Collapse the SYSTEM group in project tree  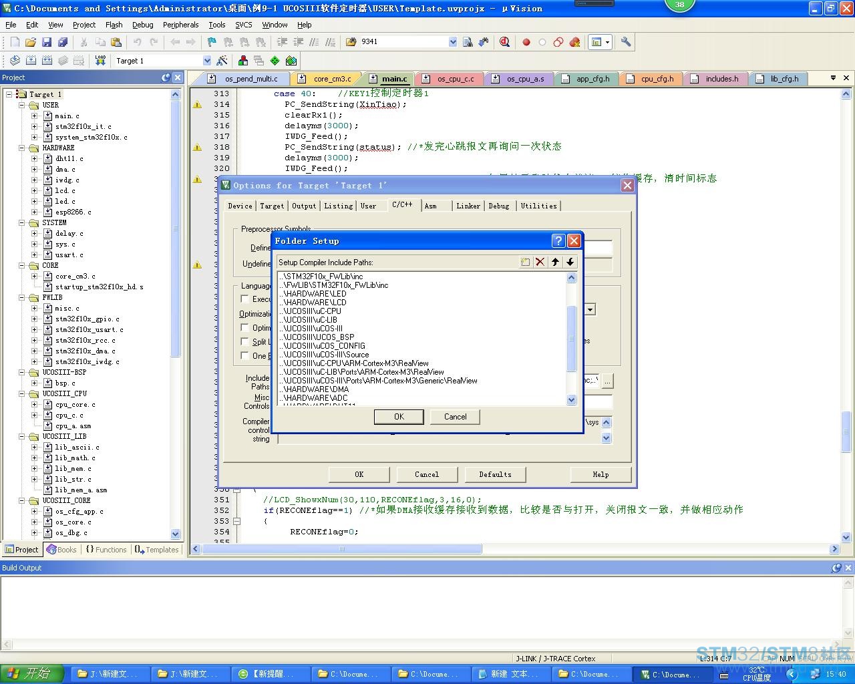(22, 222)
